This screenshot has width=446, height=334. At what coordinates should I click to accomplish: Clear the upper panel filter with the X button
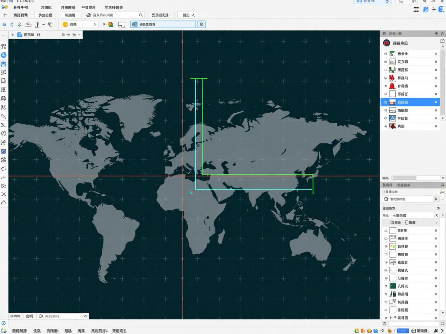(443, 178)
